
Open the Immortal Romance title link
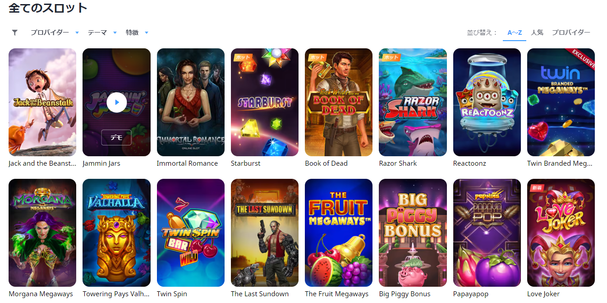click(187, 163)
